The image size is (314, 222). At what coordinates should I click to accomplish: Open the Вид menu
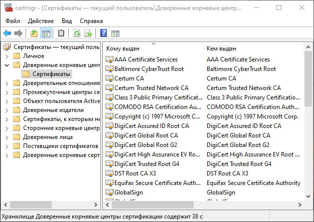pos(67,21)
